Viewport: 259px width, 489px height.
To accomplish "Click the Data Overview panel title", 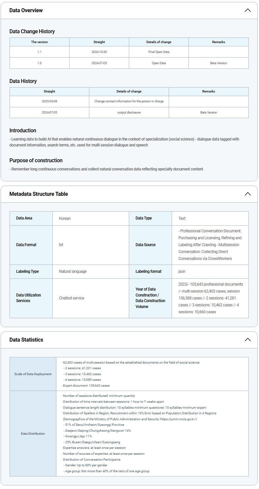I will pos(26,10).
